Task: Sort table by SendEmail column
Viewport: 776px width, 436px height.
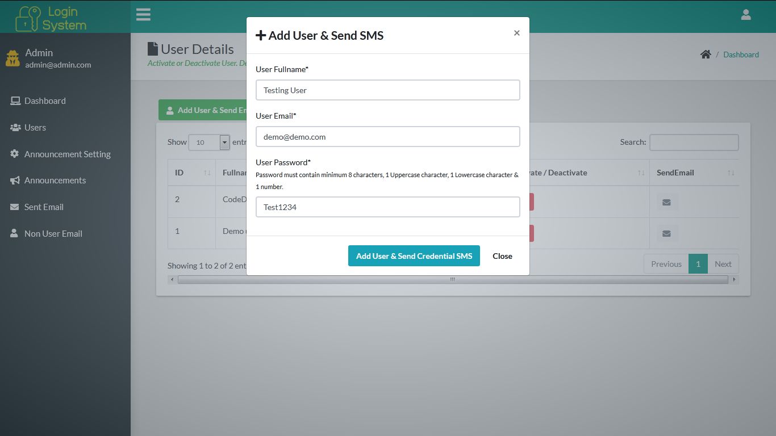Action: click(x=694, y=173)
